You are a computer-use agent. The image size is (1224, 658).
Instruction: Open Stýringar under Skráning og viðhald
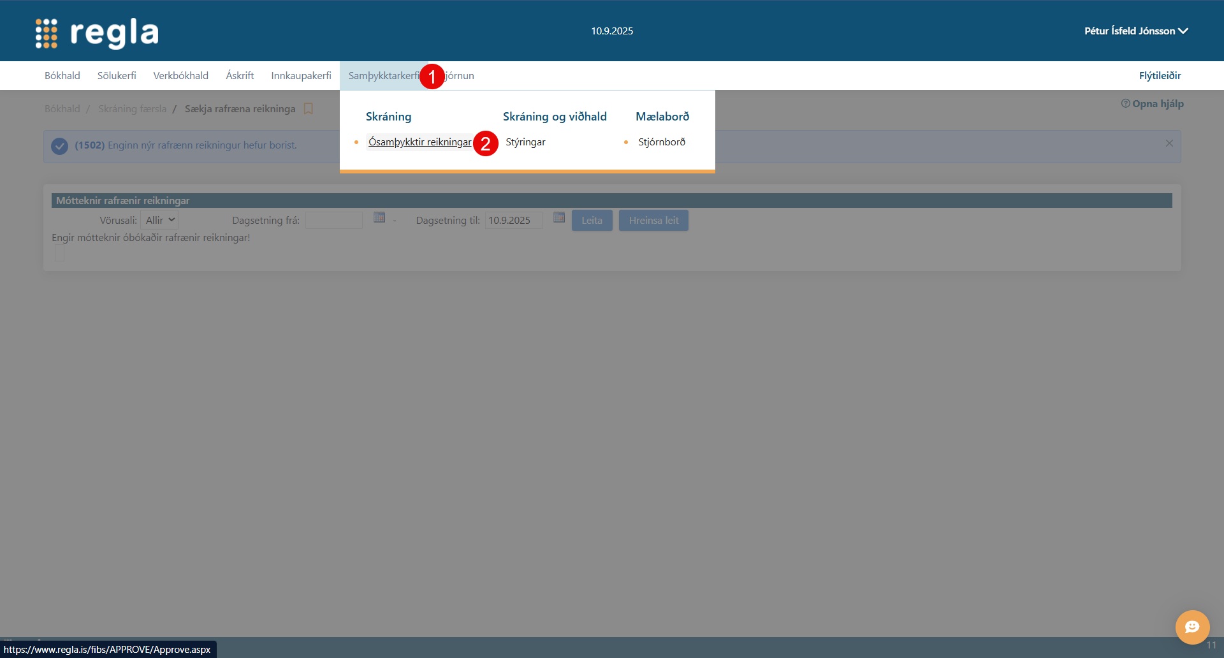(525, 142)
